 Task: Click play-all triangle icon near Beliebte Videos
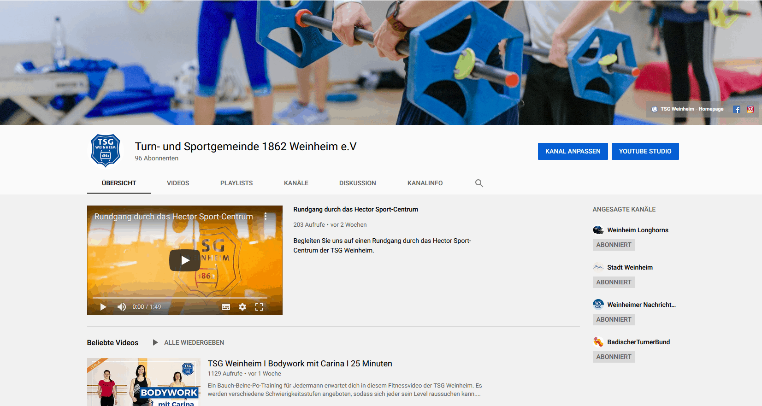pyautogui.click(x=155, y=342)
